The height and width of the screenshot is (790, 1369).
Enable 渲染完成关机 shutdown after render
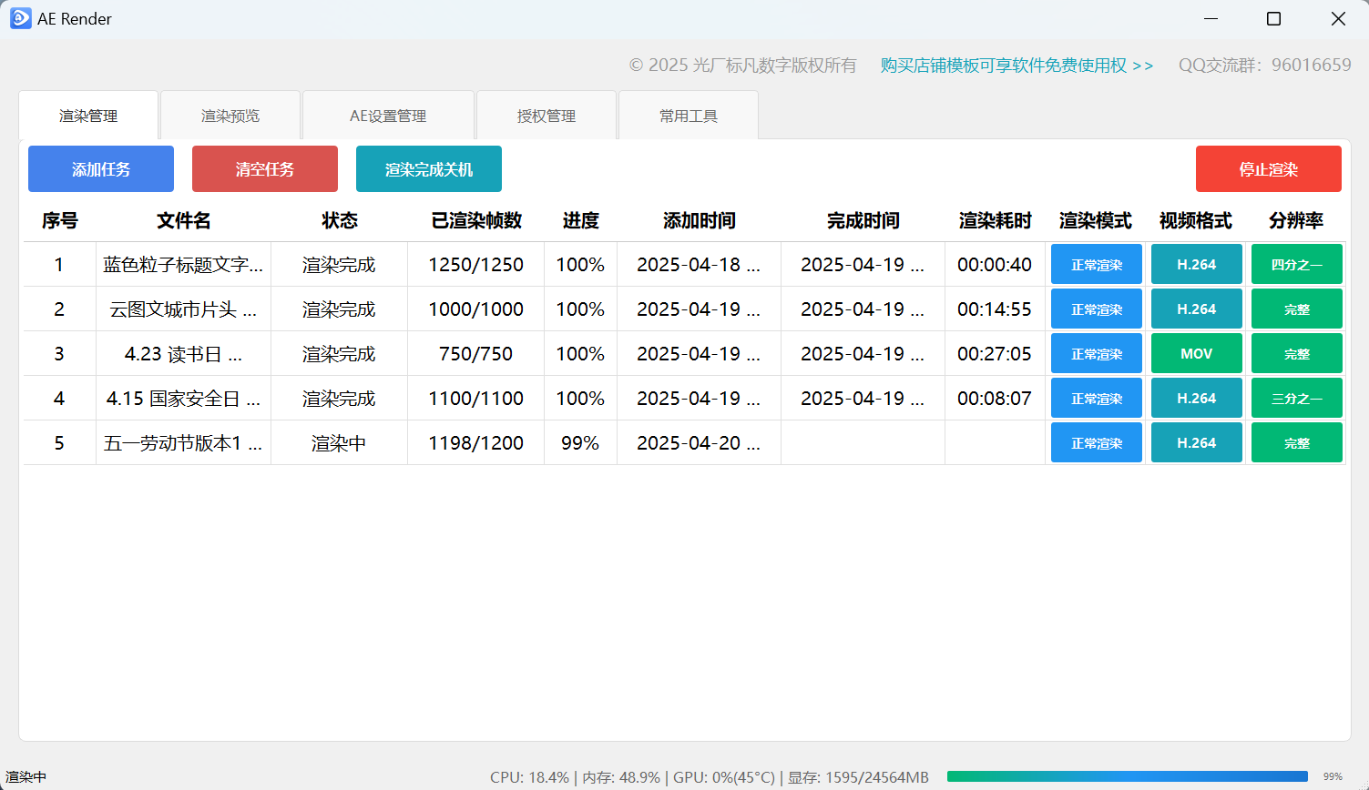pos(428,168)
